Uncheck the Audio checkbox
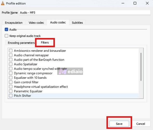 coord(7,29)
